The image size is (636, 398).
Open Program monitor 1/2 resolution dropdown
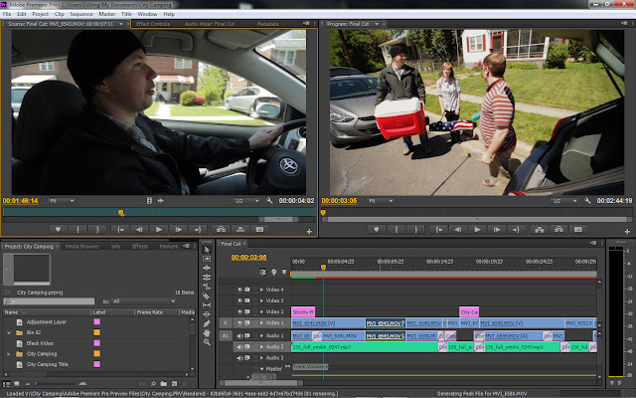click(565, 200)
